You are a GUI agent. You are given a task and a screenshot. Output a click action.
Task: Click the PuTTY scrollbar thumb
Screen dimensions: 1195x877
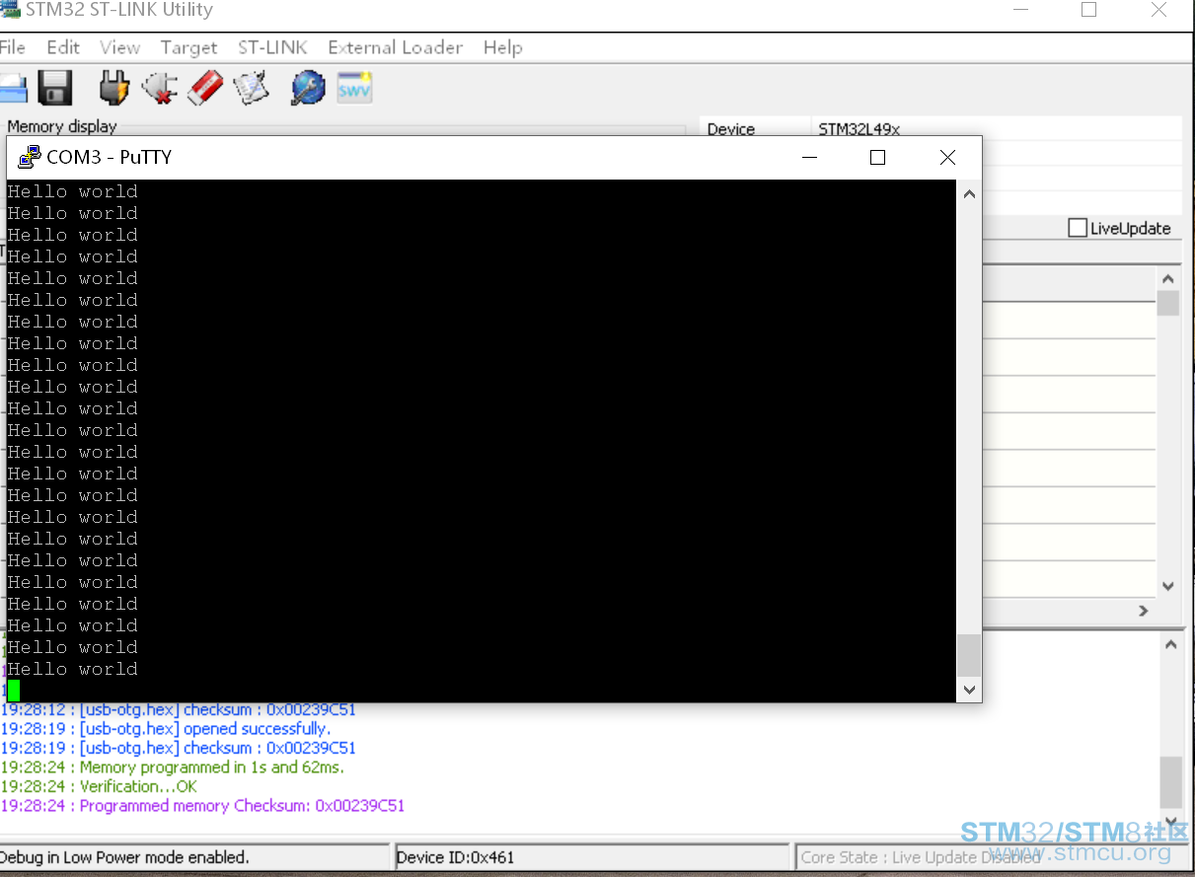[969, 655]
